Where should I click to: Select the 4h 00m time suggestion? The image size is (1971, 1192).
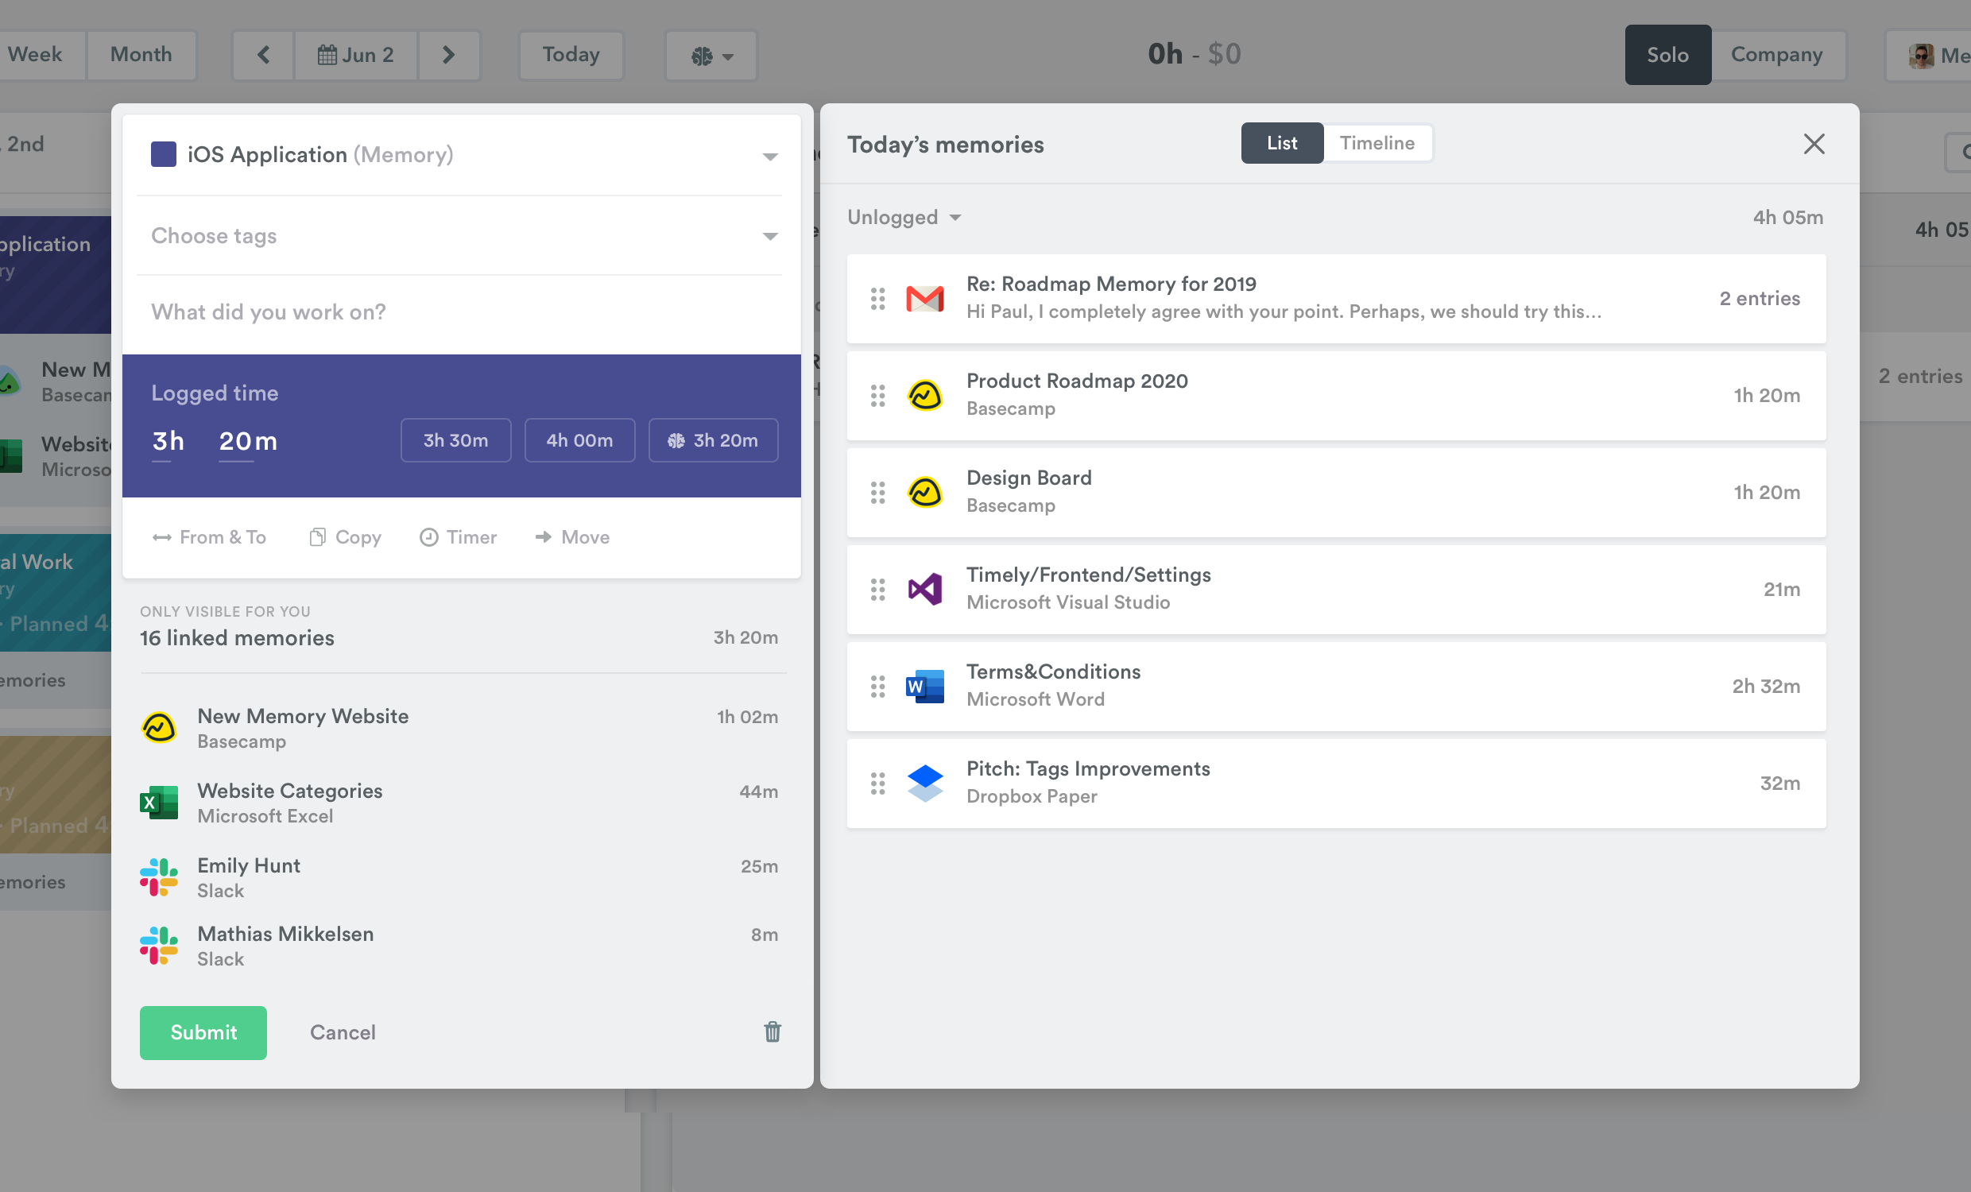point(579,441)
